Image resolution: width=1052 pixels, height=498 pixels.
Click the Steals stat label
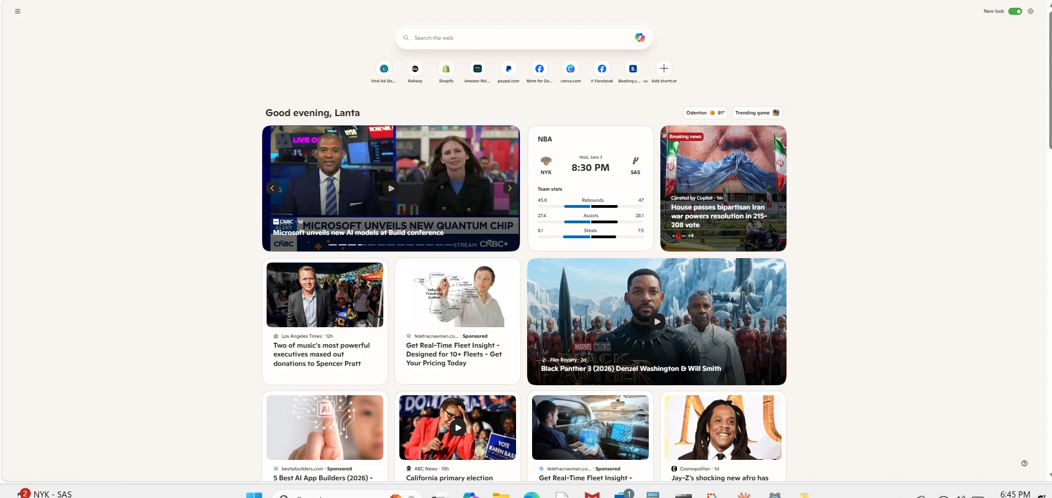click(x=590, y=230)
